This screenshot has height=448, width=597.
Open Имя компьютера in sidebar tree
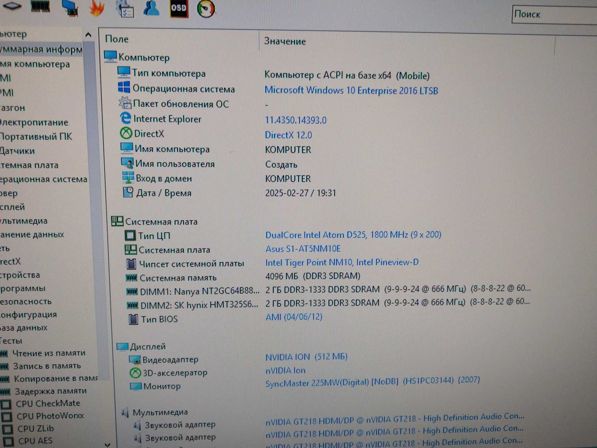(35, 64)
